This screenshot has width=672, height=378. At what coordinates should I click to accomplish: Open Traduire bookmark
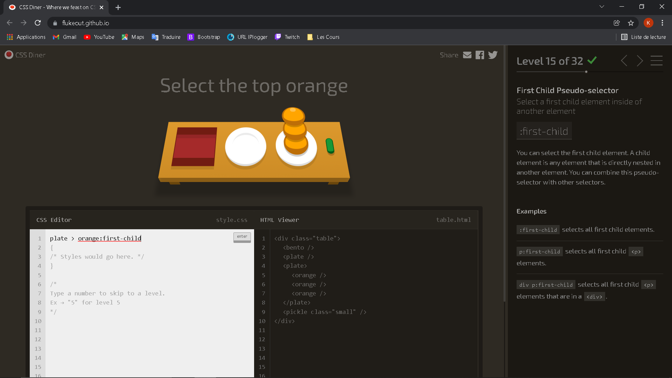click(x=166, y=37)
